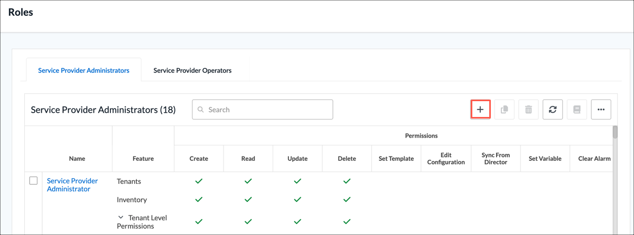Click the Tenants Delete checkmark
This screenshot has height=235, width=634.
[x=347, y=181]
